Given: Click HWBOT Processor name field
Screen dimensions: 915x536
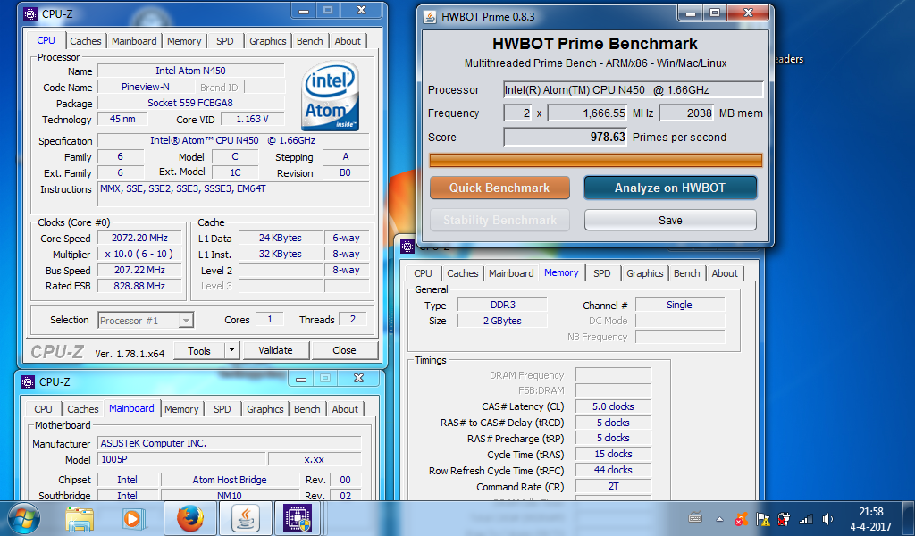Looking at the screenshot, I should point(634,90).
